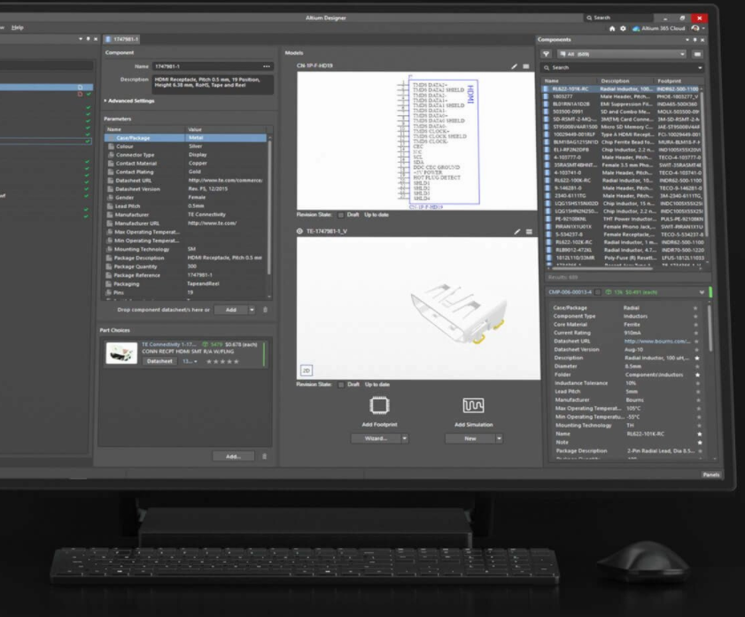Click the Datasheet button in Part Choices
The width and height of the screenshot is (745, 617).
pyautogui.click(x=159, y=362)
